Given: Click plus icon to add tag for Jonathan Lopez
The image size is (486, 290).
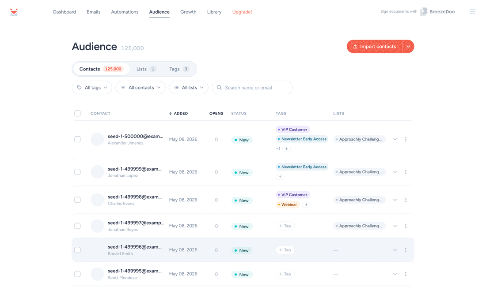Looking at the screenshot, I should point(280,177).
